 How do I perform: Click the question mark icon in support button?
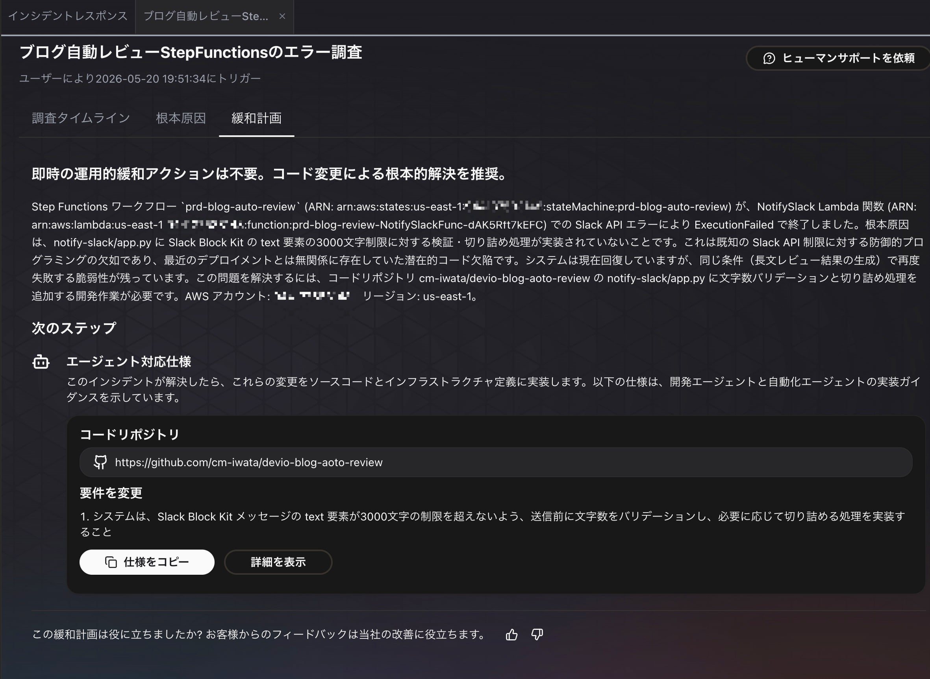(769, 58)
